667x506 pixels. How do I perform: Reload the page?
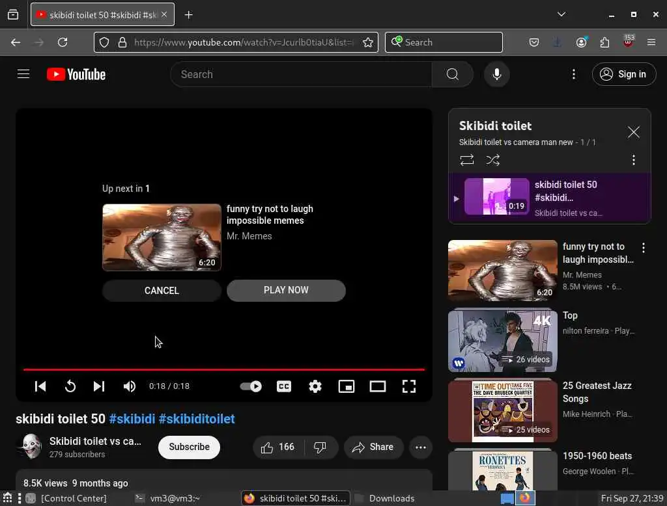63,42
